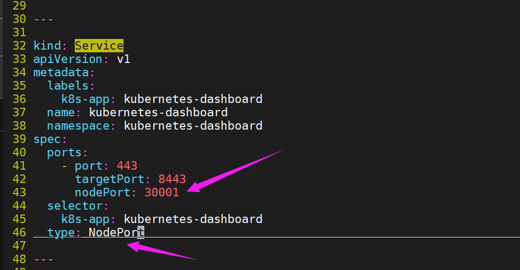The height and width of the screenshot is (270, 520).
Task: Click the metadata key
Action: point(61,73)
